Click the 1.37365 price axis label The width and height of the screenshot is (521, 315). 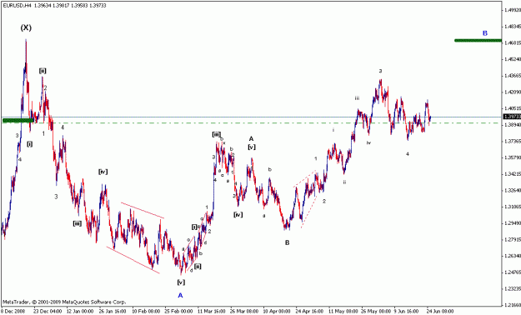[513, 141]
